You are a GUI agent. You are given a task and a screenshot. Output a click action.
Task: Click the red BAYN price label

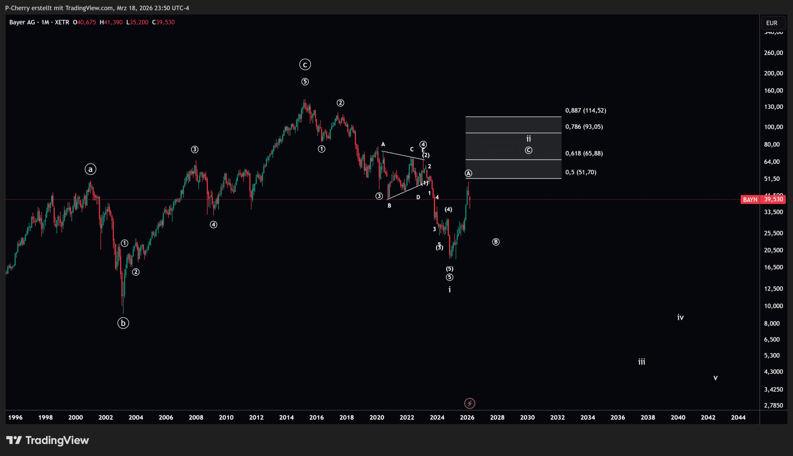click(750, 199)
